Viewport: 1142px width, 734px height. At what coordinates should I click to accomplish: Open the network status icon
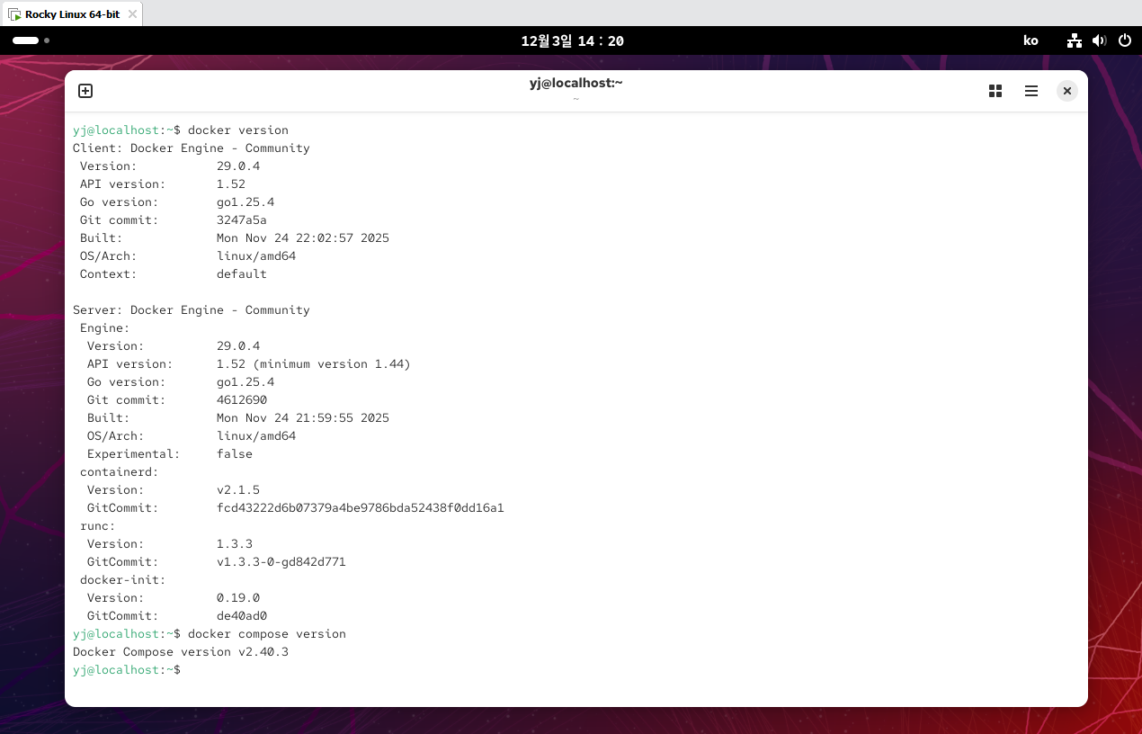click(x=1074, y=40)
